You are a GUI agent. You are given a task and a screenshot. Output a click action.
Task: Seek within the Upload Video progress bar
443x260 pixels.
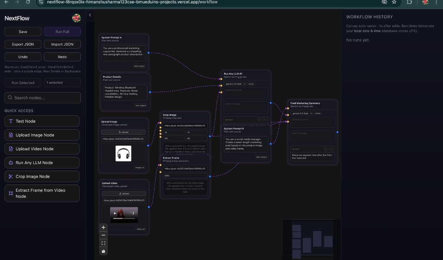[124, 219]
